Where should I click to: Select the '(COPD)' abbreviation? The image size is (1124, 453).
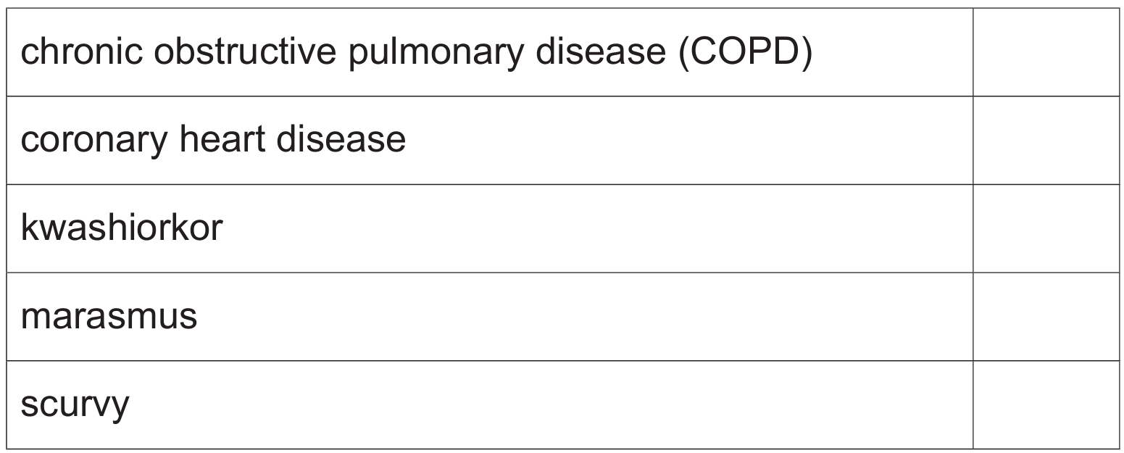[745, 54]
